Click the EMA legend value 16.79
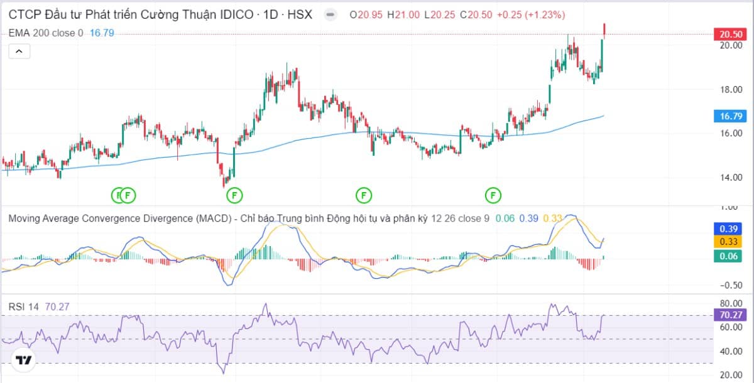Viewport: 754px width, 383px height. coord(102,33)
